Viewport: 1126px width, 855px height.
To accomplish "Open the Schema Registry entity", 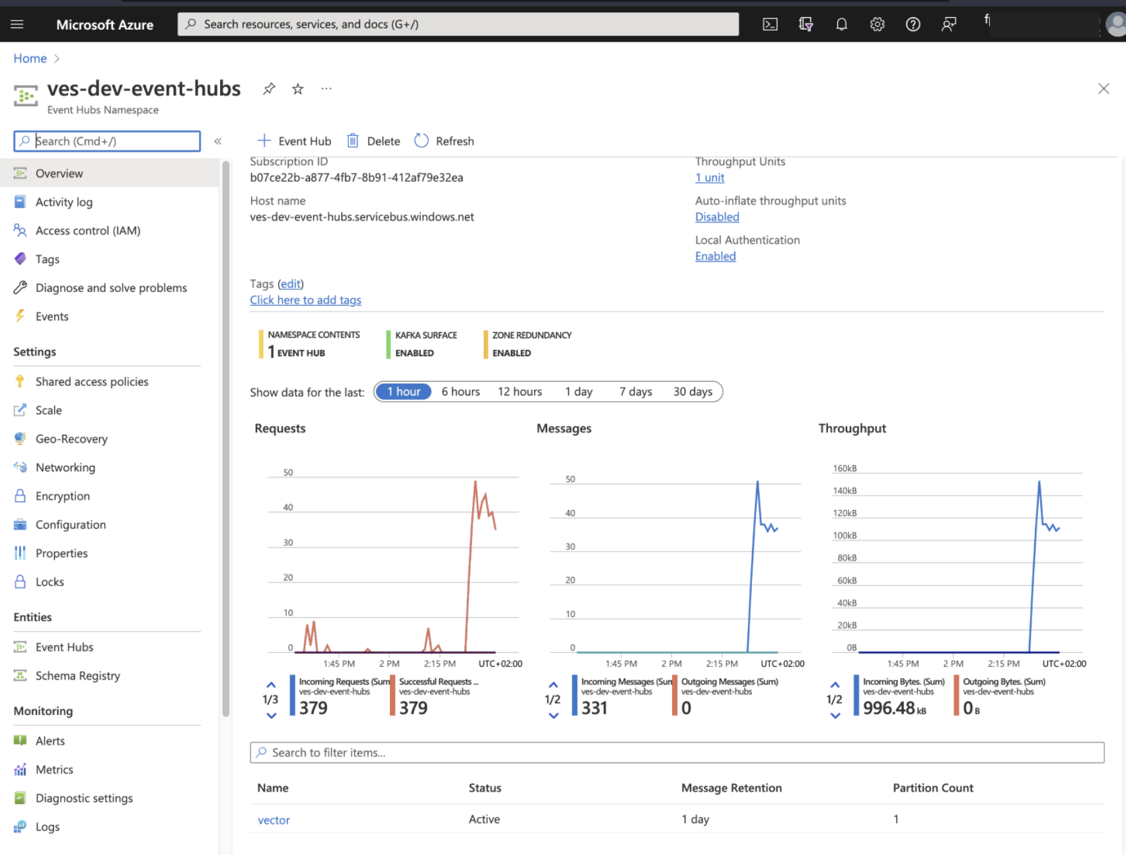I will point(77,675).
